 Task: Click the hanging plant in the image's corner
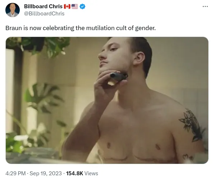click(x=39, y=46)
